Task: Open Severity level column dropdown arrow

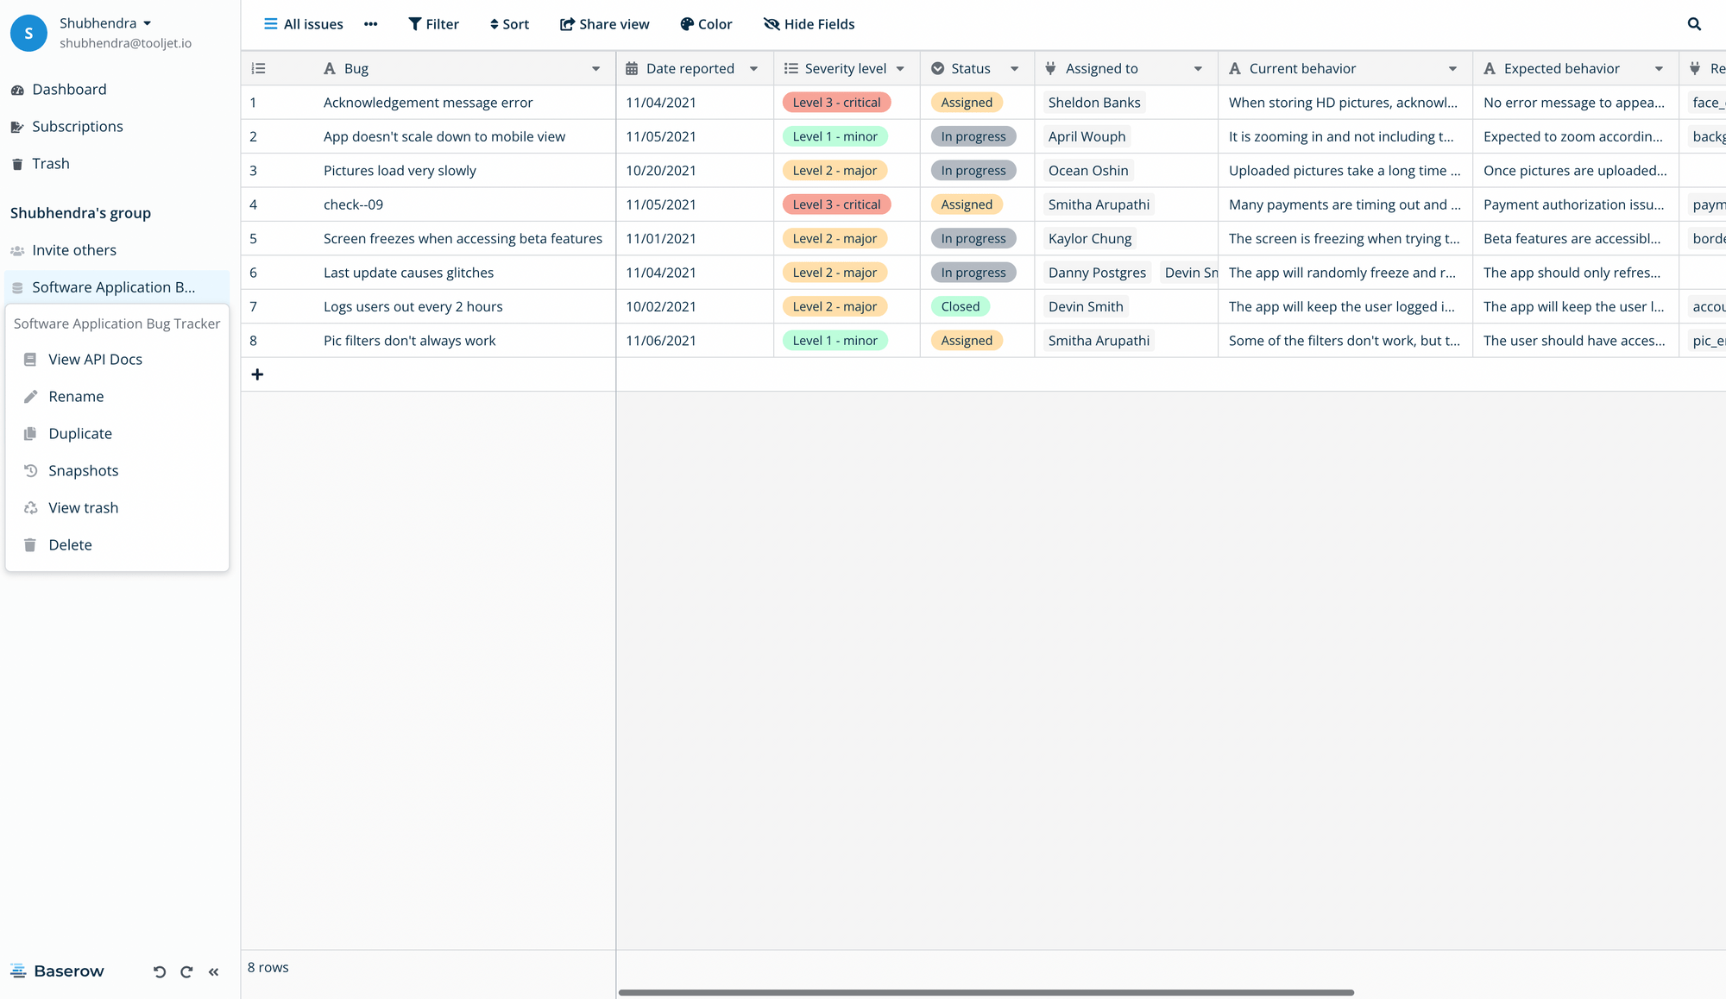Action: (900, 69)
